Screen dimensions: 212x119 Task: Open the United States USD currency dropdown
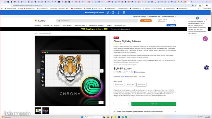tap(169, 16)
